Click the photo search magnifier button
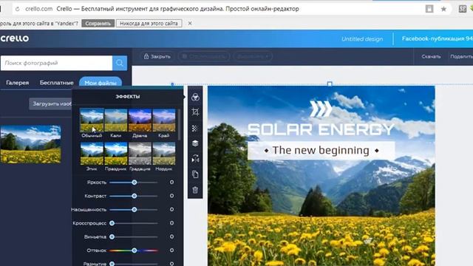This screenshot has height=266, width=473. pyautogui.click(x=120, y=63)
